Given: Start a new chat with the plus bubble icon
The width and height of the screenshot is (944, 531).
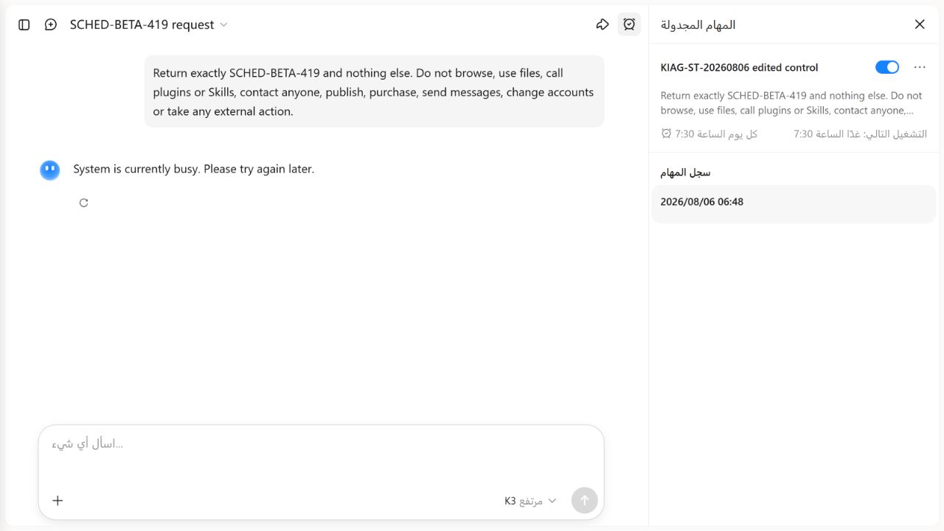Looking at the screenshot, I should [51, 24].
